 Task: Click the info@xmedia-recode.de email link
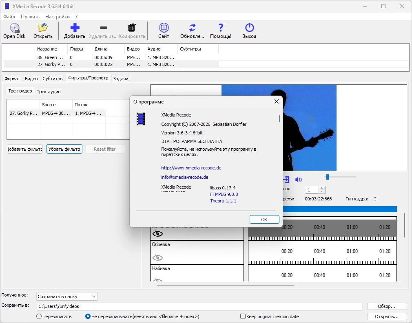185,177
